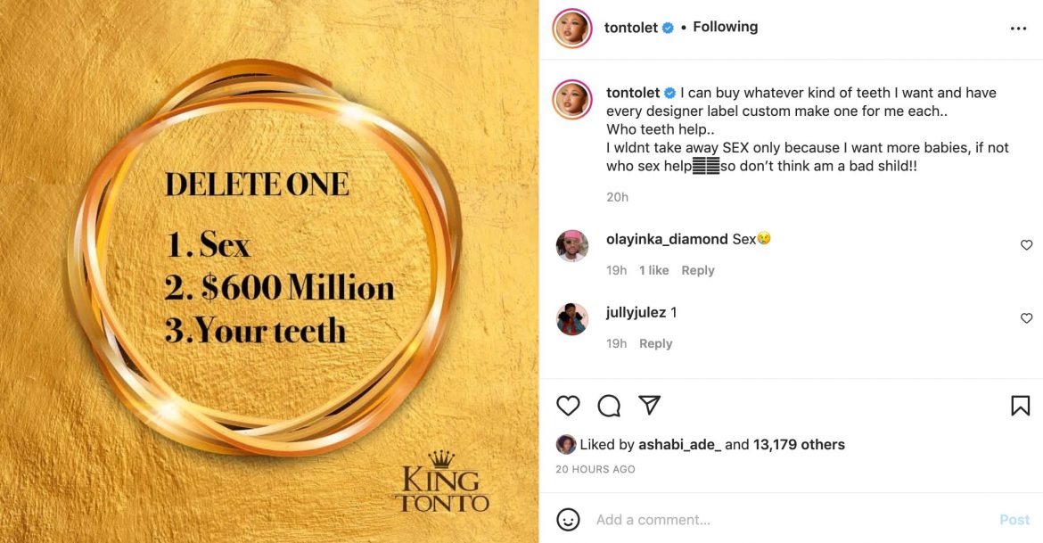Like jullyjulez's comment

pos(1026,318)
